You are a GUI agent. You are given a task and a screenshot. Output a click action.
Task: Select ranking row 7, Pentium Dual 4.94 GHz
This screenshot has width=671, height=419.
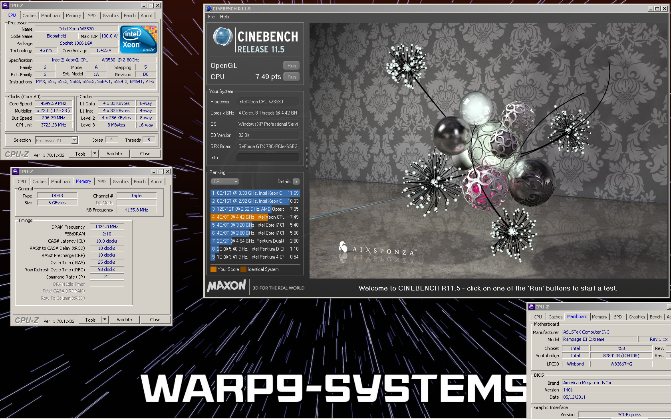pos(255,241)
